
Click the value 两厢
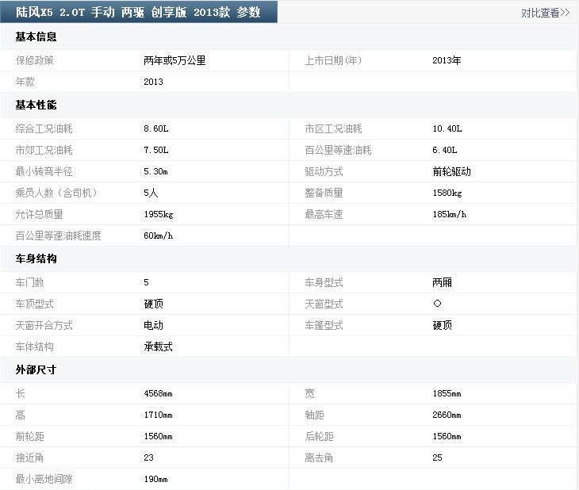pyautogui.click(x=442, y=283)
